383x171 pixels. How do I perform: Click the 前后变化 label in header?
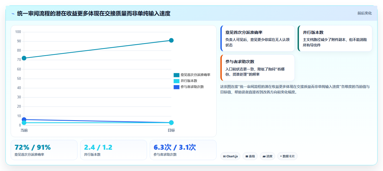pos(364,13)
